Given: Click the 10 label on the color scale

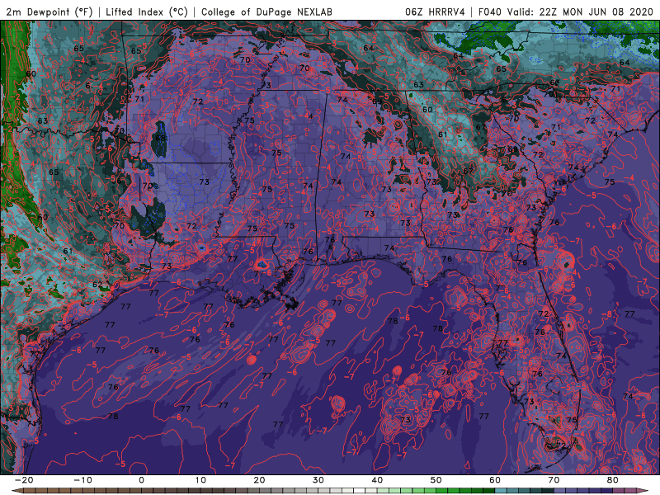Looking at the screenshot, I should (200, 480).
